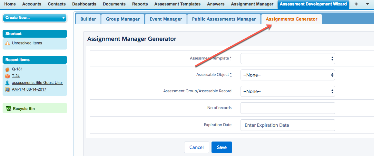Click the Expiration Date input field
This screenshot has height=156, width=374.
coord(288,125)
